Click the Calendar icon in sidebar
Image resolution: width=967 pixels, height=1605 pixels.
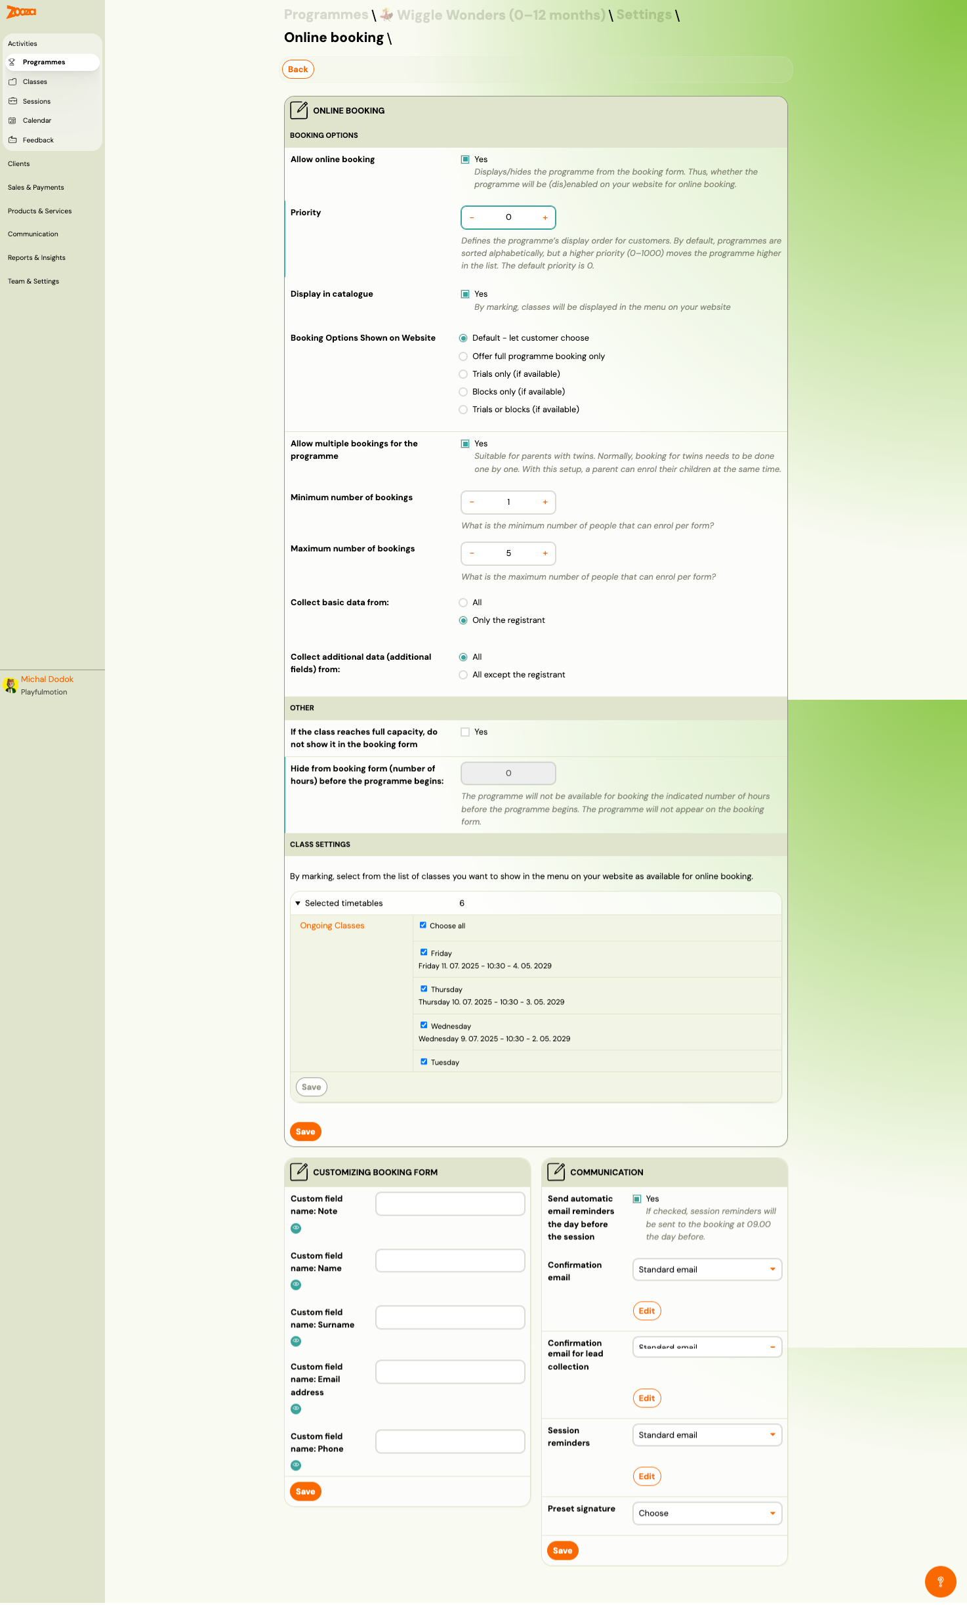tap(12, 121)
